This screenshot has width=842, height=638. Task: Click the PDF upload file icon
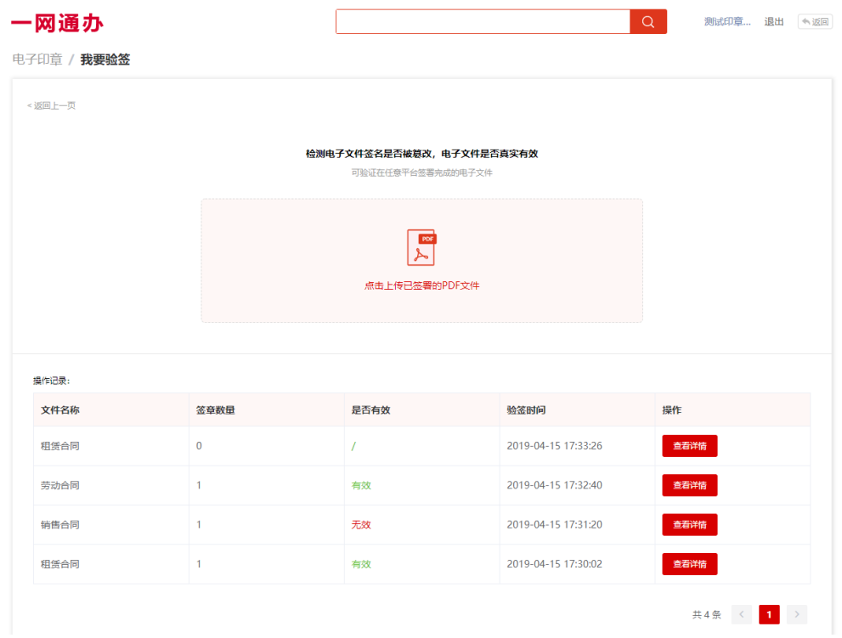(421, 247)
